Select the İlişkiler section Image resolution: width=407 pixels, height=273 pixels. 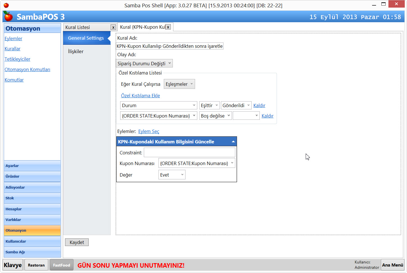[76, 51]
